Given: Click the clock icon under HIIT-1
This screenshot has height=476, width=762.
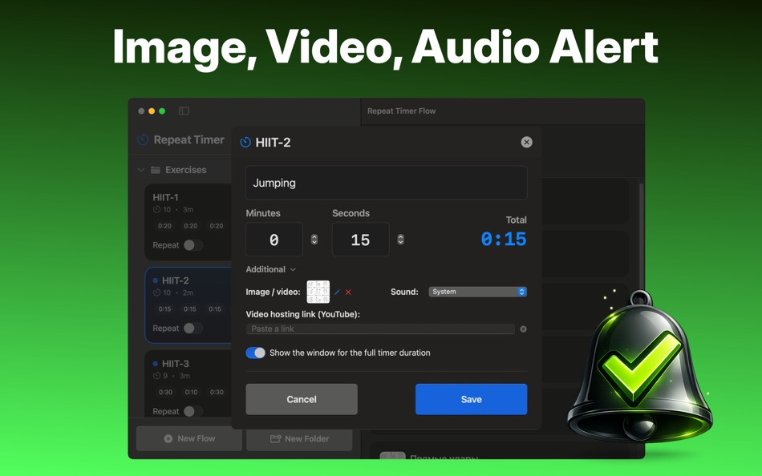Looking at the screenshot, I should 156,210.
